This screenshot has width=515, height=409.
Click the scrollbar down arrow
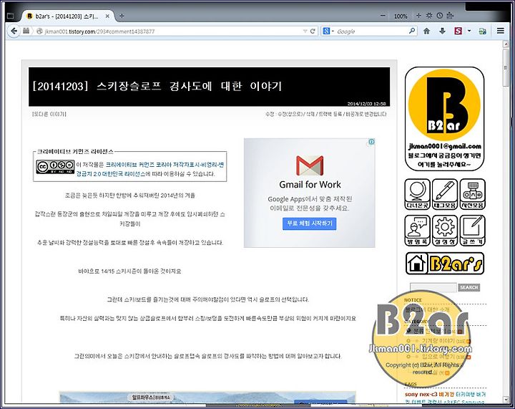click(506, 399)
